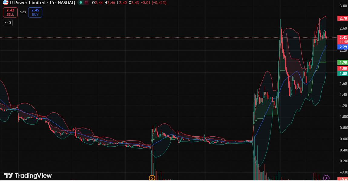Click the red 1.88 price label

[343, 68]
